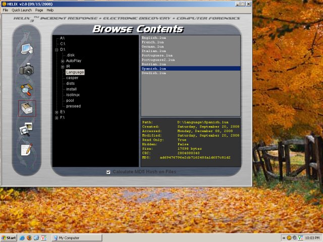
Task: Open the File menu
Action: (6, 10)
